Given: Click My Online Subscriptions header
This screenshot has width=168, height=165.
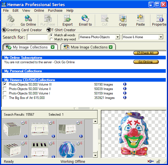Looking at the screenshot, I should click(x=84, y=58).
